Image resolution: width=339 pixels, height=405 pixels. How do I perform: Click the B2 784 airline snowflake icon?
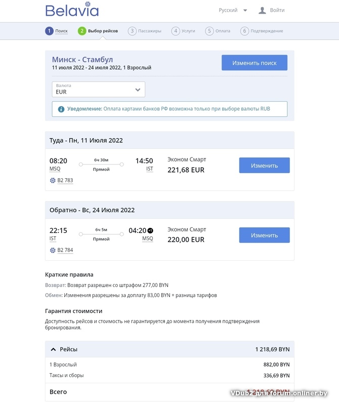click(53, 250)
